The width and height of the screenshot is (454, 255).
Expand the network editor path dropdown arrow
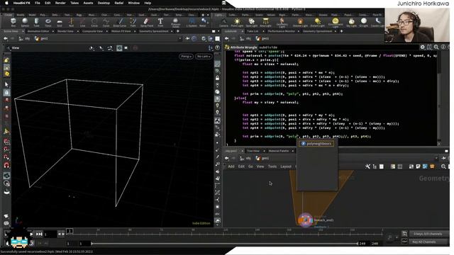coord(437,158)
